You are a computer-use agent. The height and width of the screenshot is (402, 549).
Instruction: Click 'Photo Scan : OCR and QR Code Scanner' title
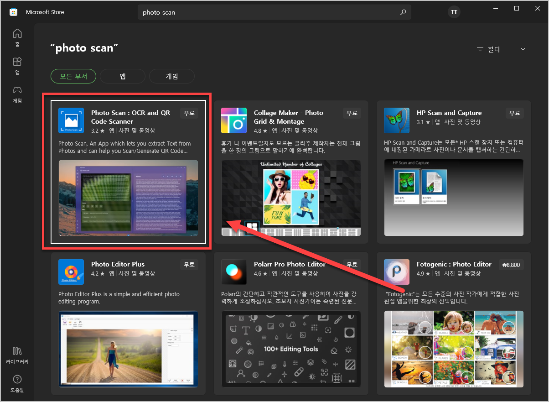coord(130,117)
